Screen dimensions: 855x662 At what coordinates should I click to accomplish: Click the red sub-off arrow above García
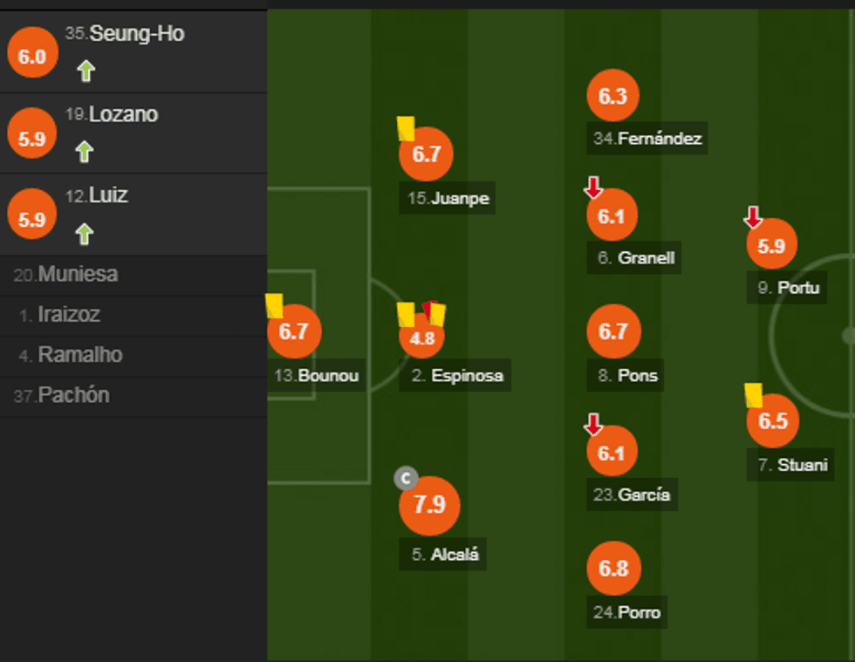click(593, 425)
